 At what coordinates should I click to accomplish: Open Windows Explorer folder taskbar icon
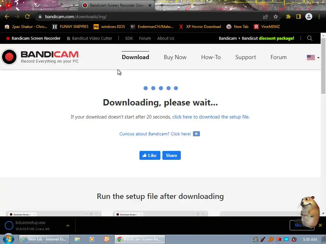tap(77, 239)
